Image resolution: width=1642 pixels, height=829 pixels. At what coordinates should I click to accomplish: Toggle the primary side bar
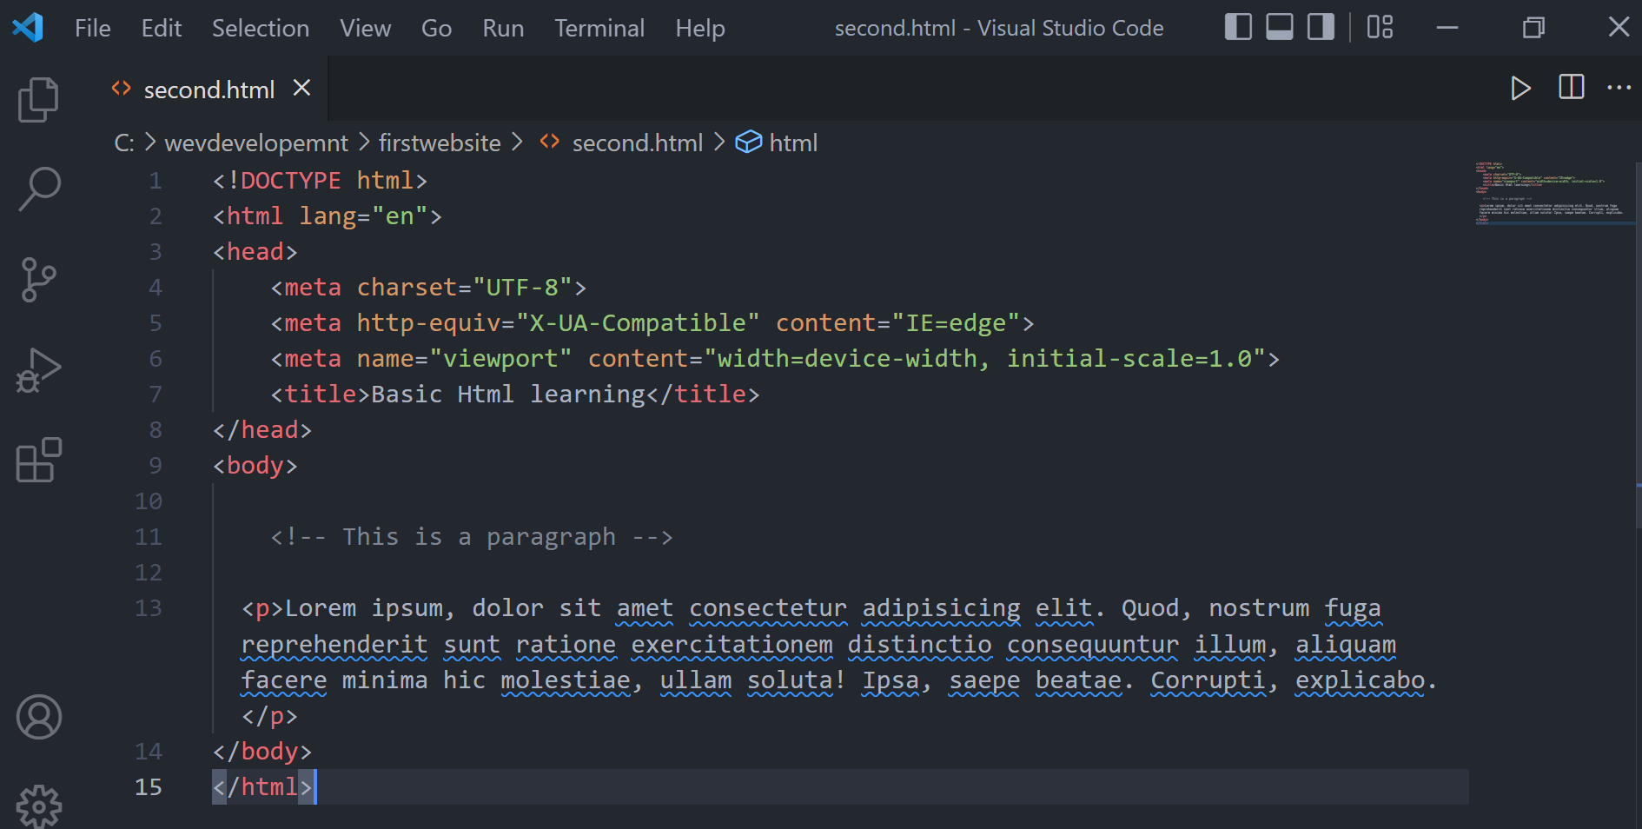point(1238,27)
